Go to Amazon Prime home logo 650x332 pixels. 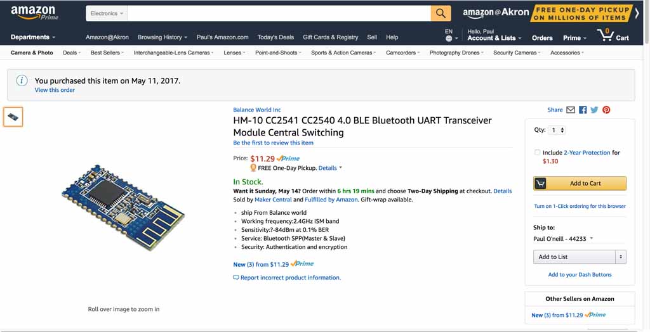click(34, 13)
